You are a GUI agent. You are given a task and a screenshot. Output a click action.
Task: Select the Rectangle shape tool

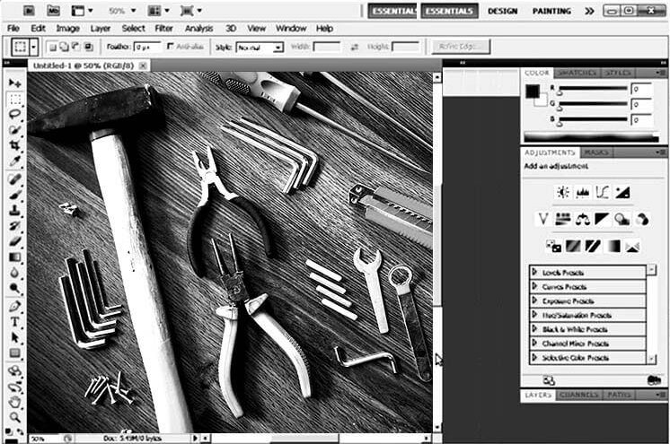pos(15,353)
